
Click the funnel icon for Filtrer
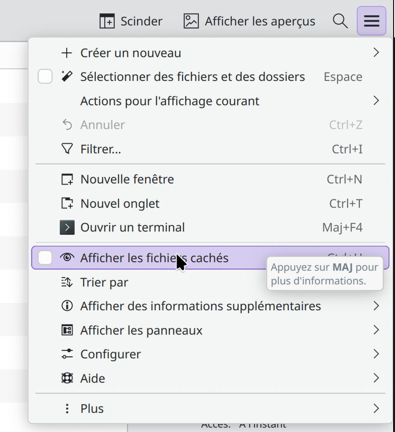(67, 149)
